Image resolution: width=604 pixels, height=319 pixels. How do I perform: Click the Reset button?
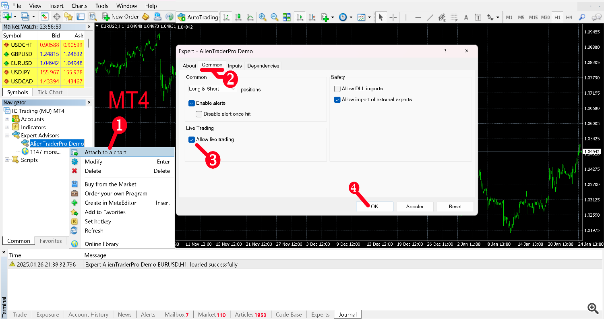coord(455,207)
